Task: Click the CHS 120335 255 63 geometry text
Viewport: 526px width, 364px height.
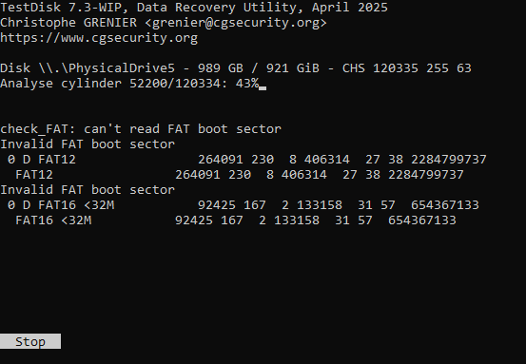Action: (407, 68)
